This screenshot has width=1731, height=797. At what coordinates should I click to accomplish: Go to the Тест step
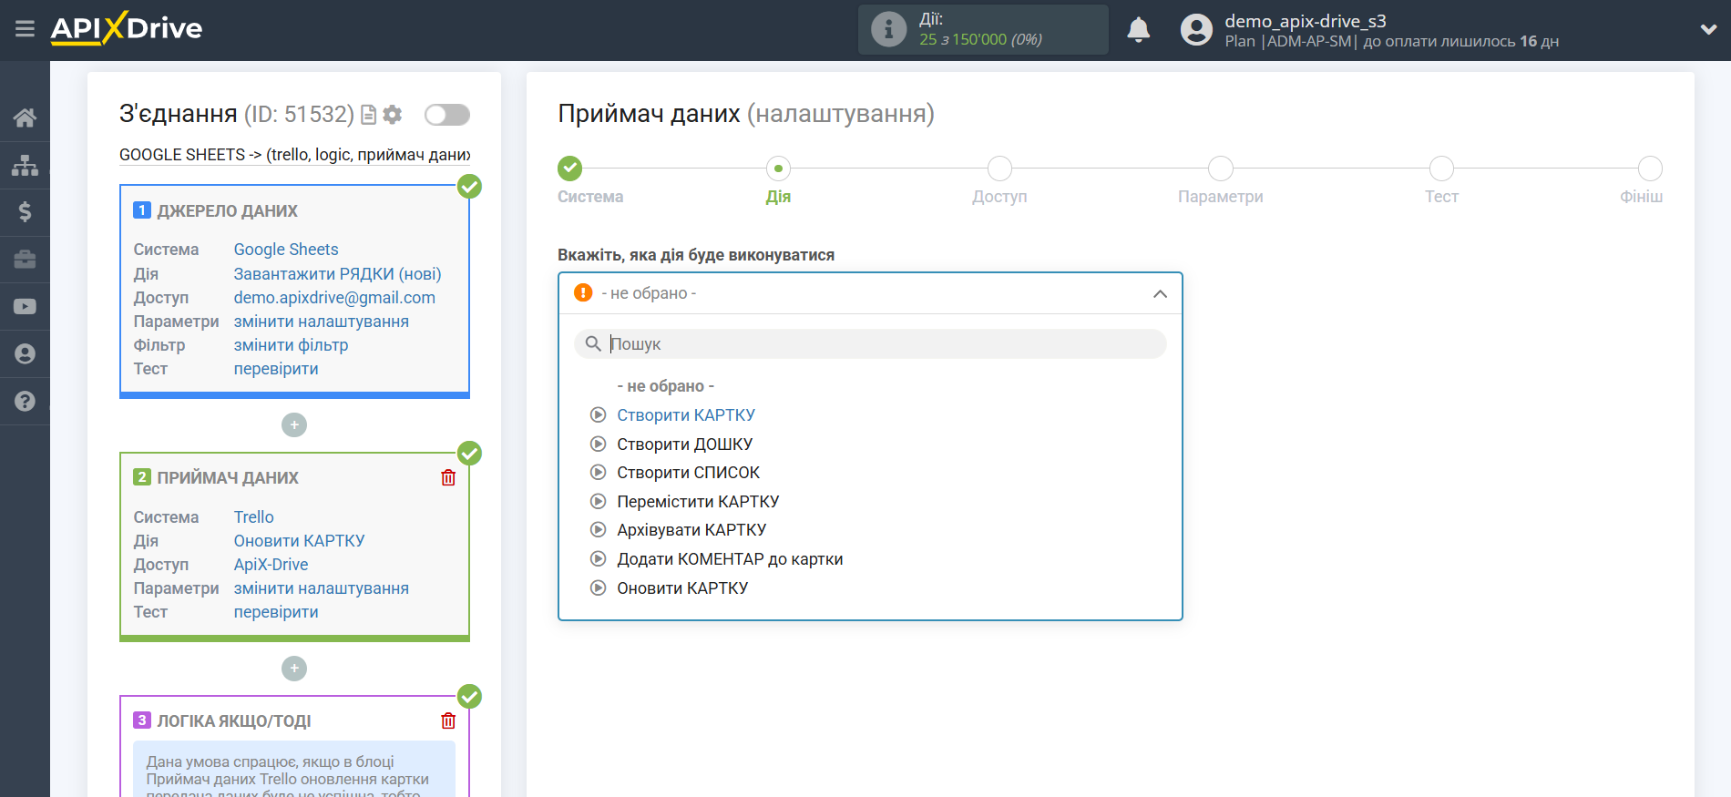click(1441, 169)
